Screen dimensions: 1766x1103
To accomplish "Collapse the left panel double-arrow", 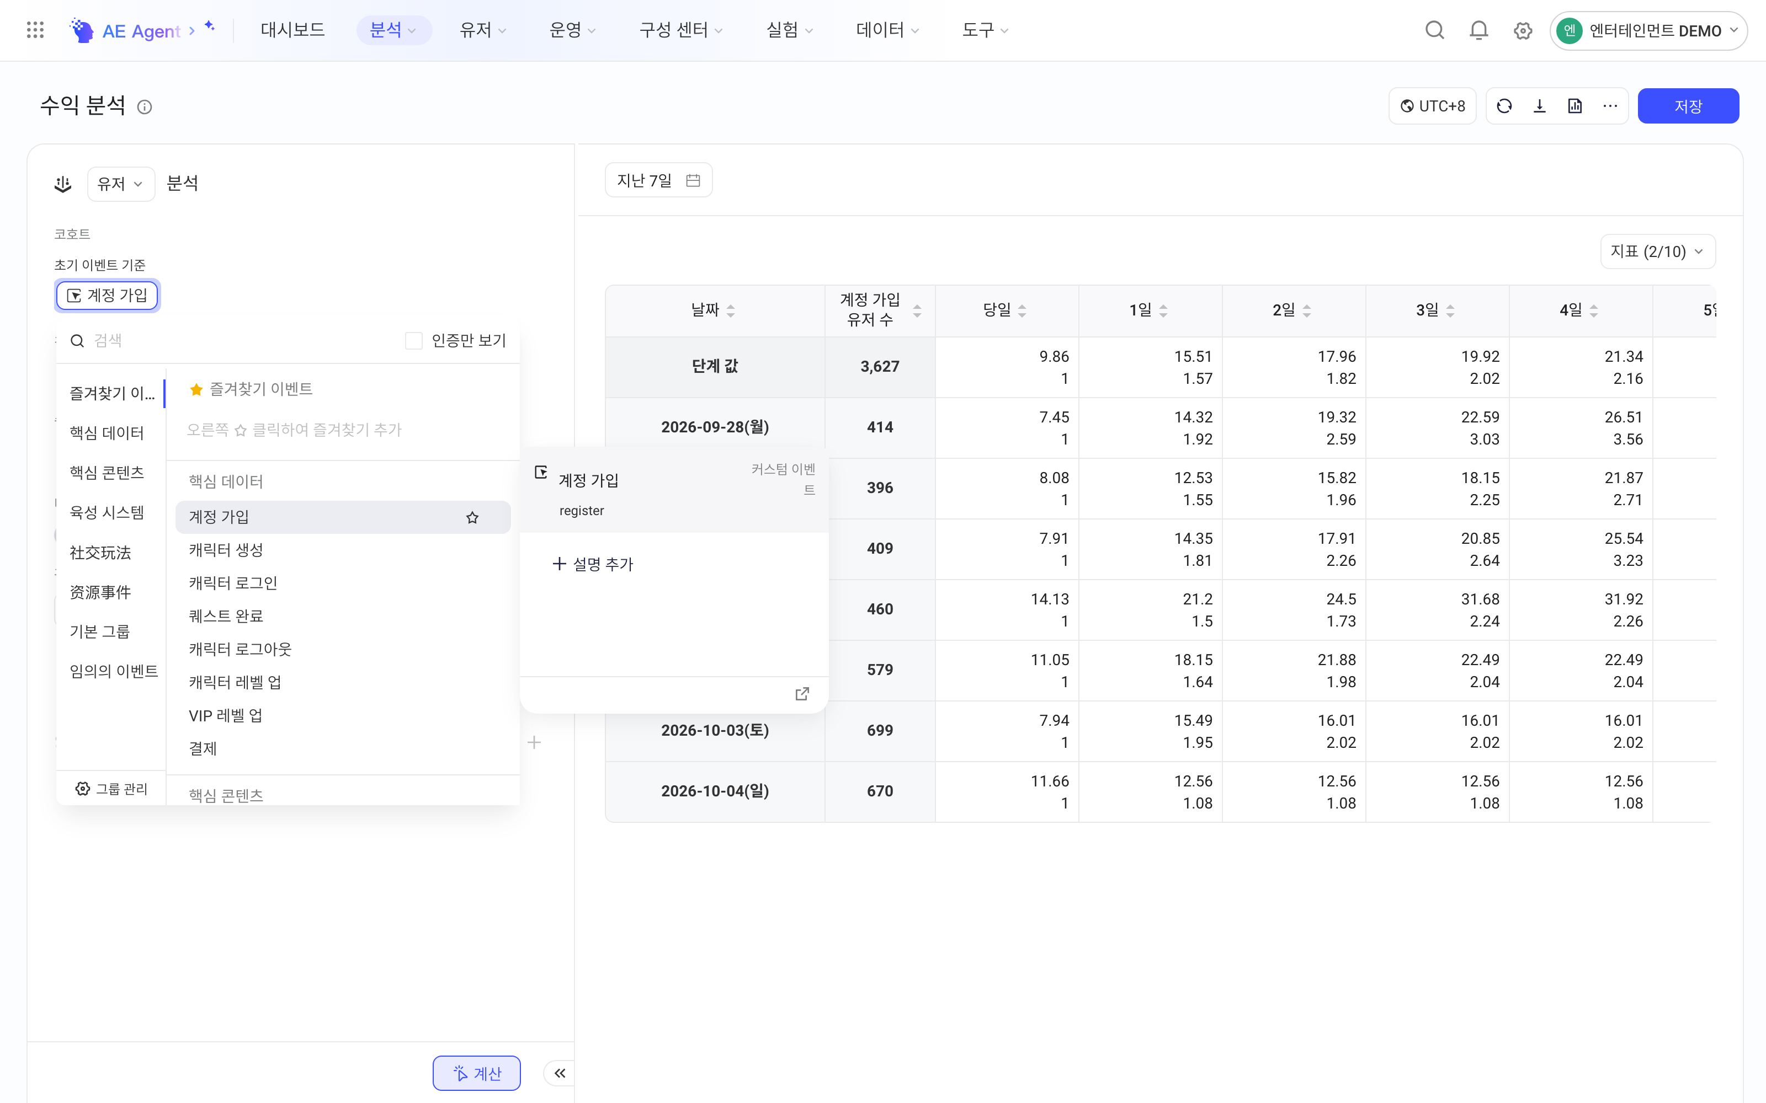I will tap(560, 1072).
